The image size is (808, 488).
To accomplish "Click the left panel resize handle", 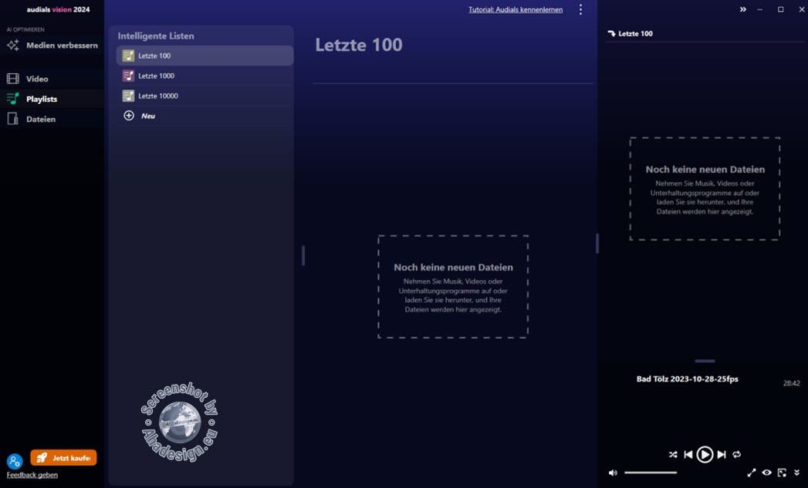I will (303, 255).
